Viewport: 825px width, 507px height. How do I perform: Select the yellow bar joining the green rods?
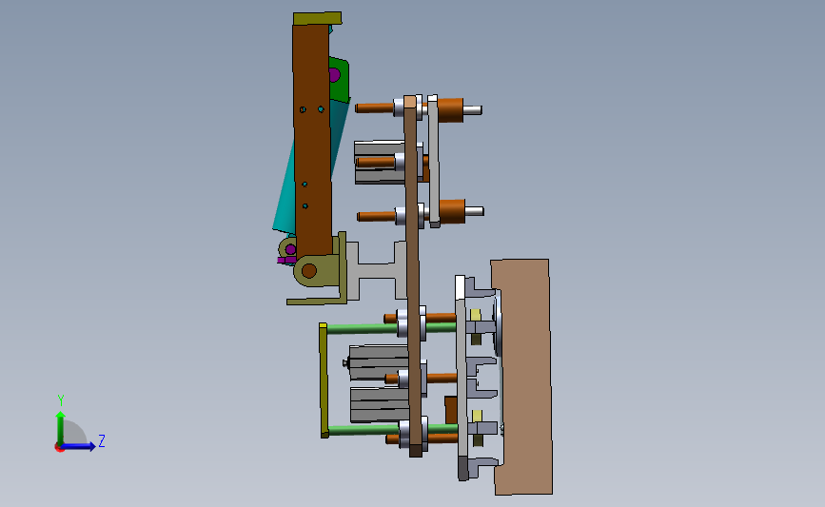(324, 380)
